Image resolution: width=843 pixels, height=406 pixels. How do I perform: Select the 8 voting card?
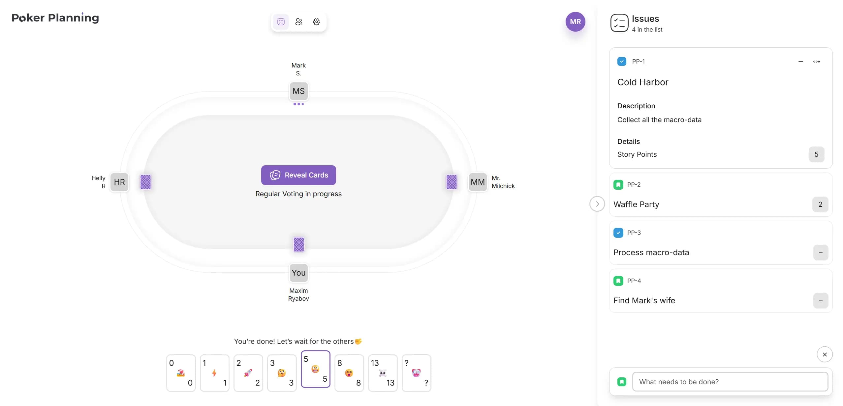point(349,373)
